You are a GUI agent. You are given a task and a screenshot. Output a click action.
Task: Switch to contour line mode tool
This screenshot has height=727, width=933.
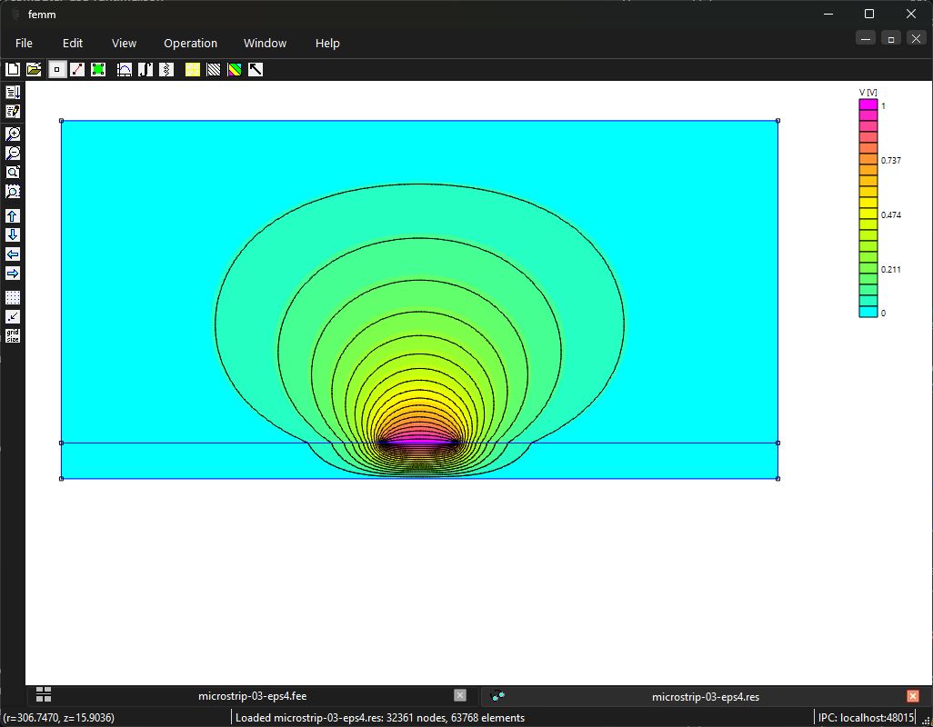tap(77, 70)
